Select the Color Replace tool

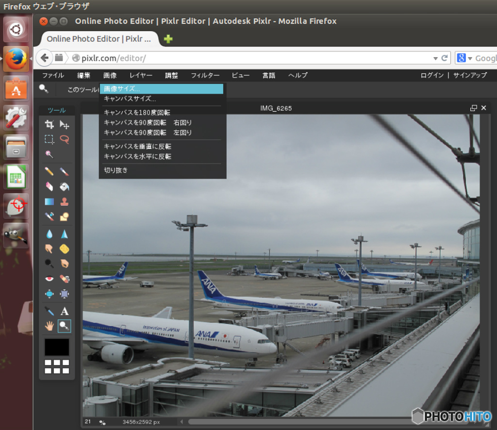[49, 216]
